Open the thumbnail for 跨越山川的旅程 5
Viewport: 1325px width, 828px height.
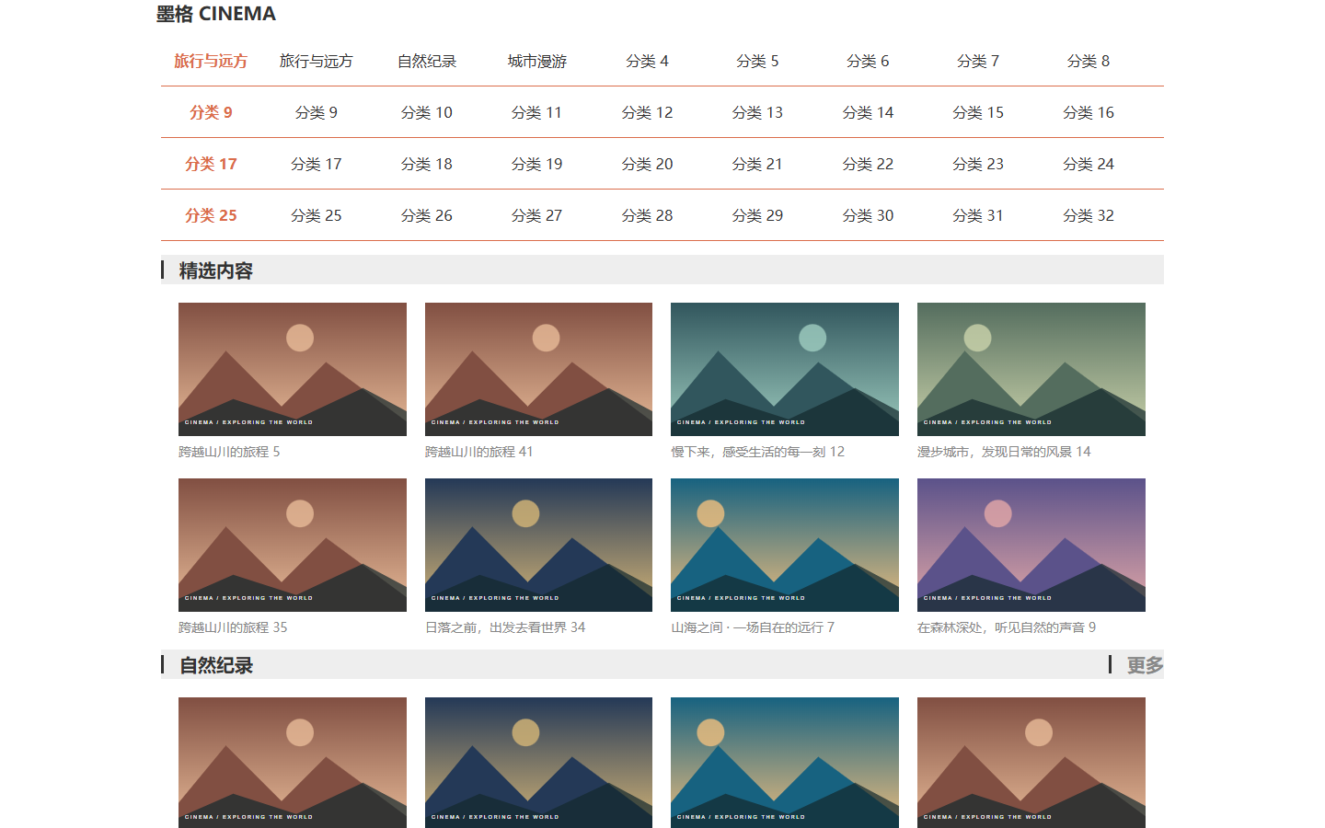(x=293, y=369)
